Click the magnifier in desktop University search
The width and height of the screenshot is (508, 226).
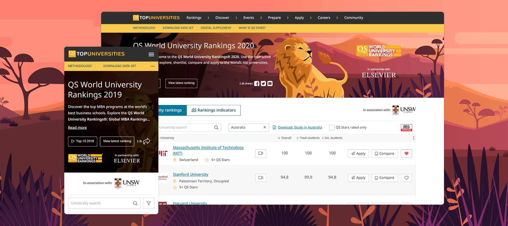(x=216, y=128)
